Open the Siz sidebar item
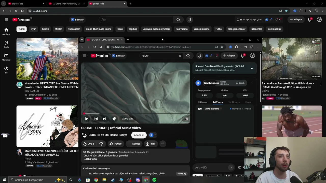326x183 pixels. click(6, 70)
